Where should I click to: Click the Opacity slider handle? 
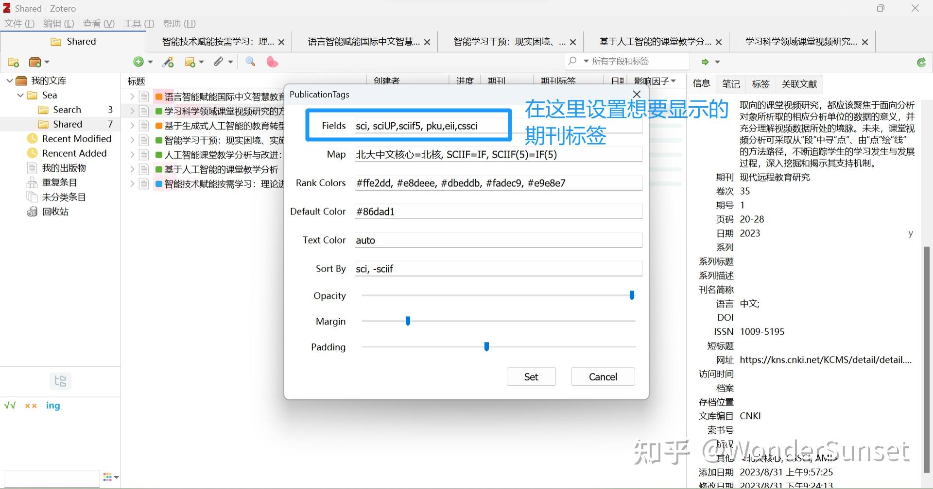[x=632, y=295]
